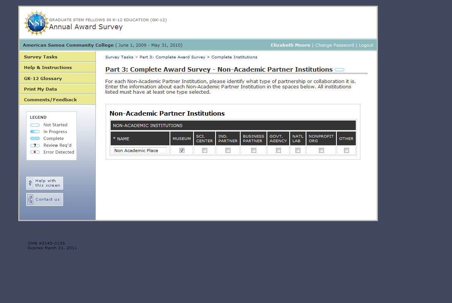Image resolution: width=452 pixels, height=303 pixels.
Task: Click the Elizabeth Moore user name
Action: coord(290,45)
